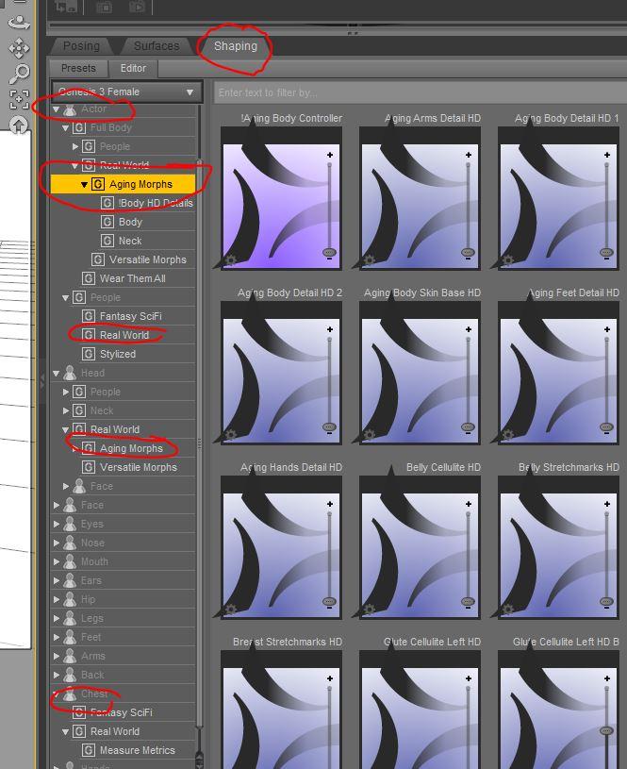Image resolution: width=627 pixels, height=769 pixels.
Task: Open gear settings on Aging Arms Detail HD
Action: coord(370,260)
